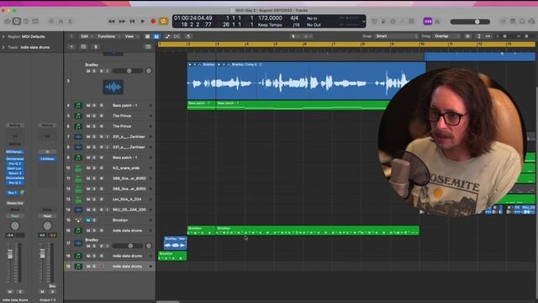Open Quick Help icon in control bar
The height and width of the screenshot is (303, 538).
tap(26, 21)
